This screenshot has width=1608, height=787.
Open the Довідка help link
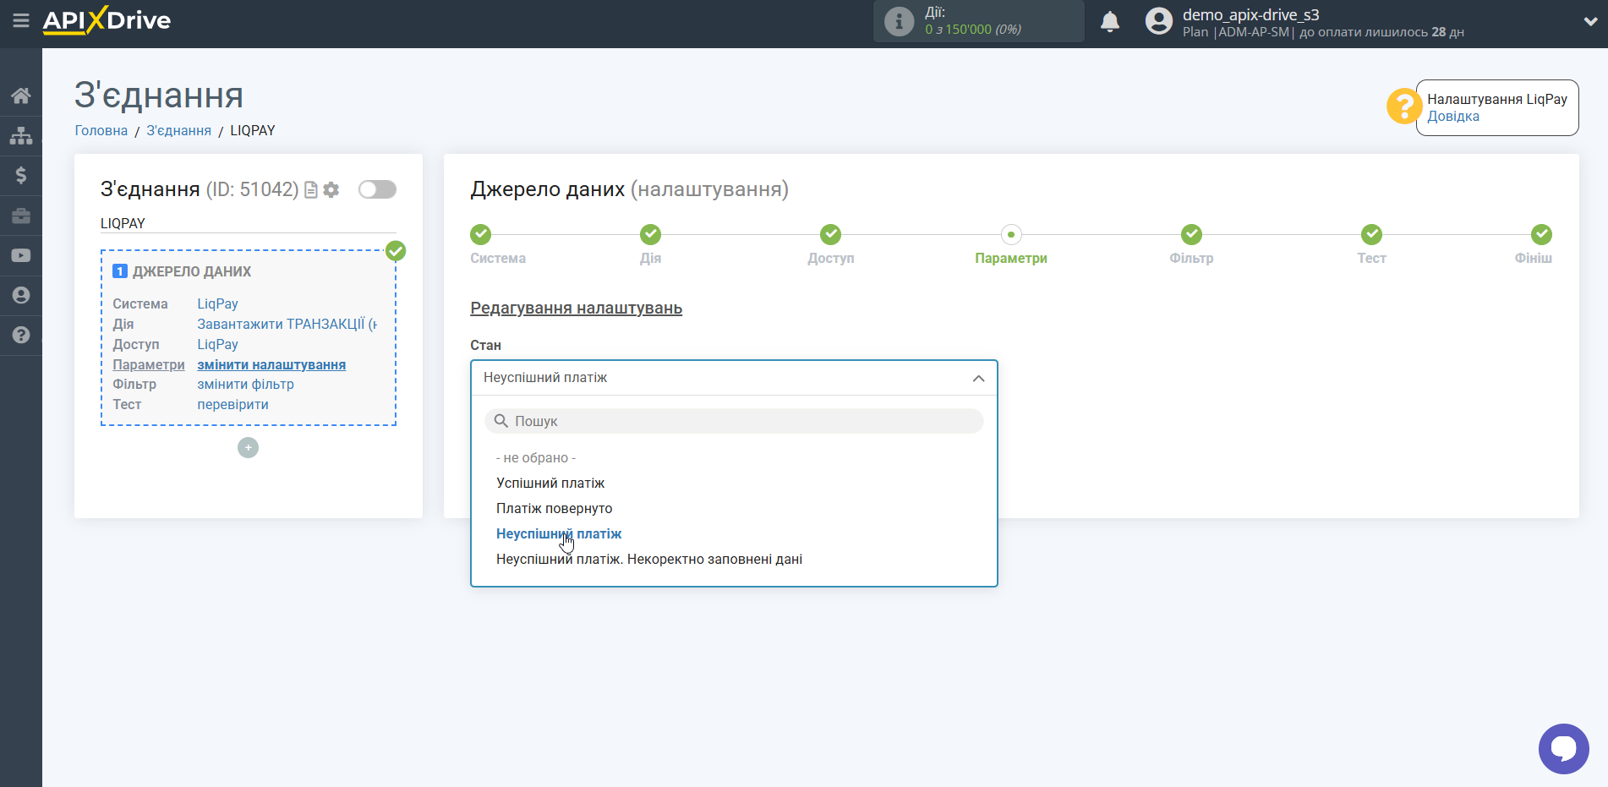(x=1453, y=117)
